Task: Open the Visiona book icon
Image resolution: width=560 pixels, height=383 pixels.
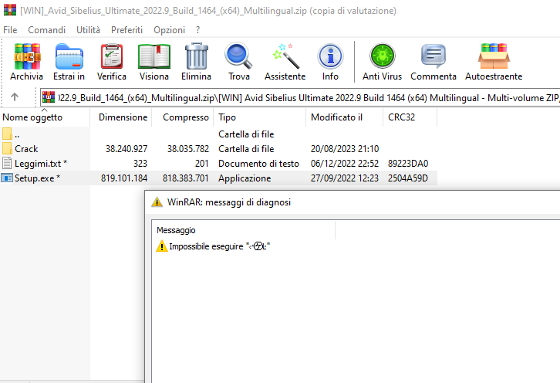Action: tap(154, 56)
